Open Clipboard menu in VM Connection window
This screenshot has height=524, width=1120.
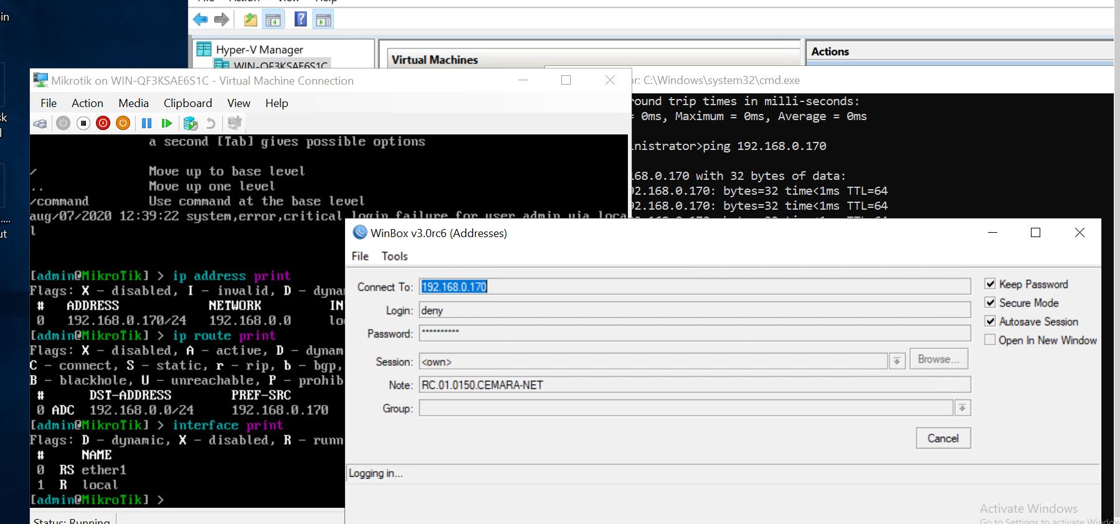pyautogui.click(x=187, y=103)
